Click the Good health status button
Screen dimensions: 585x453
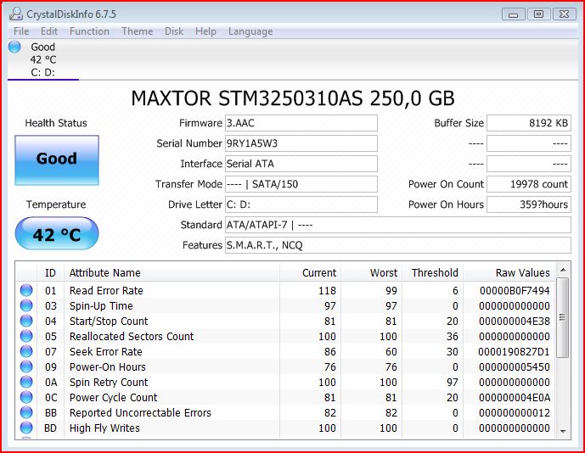pos(57,159)
